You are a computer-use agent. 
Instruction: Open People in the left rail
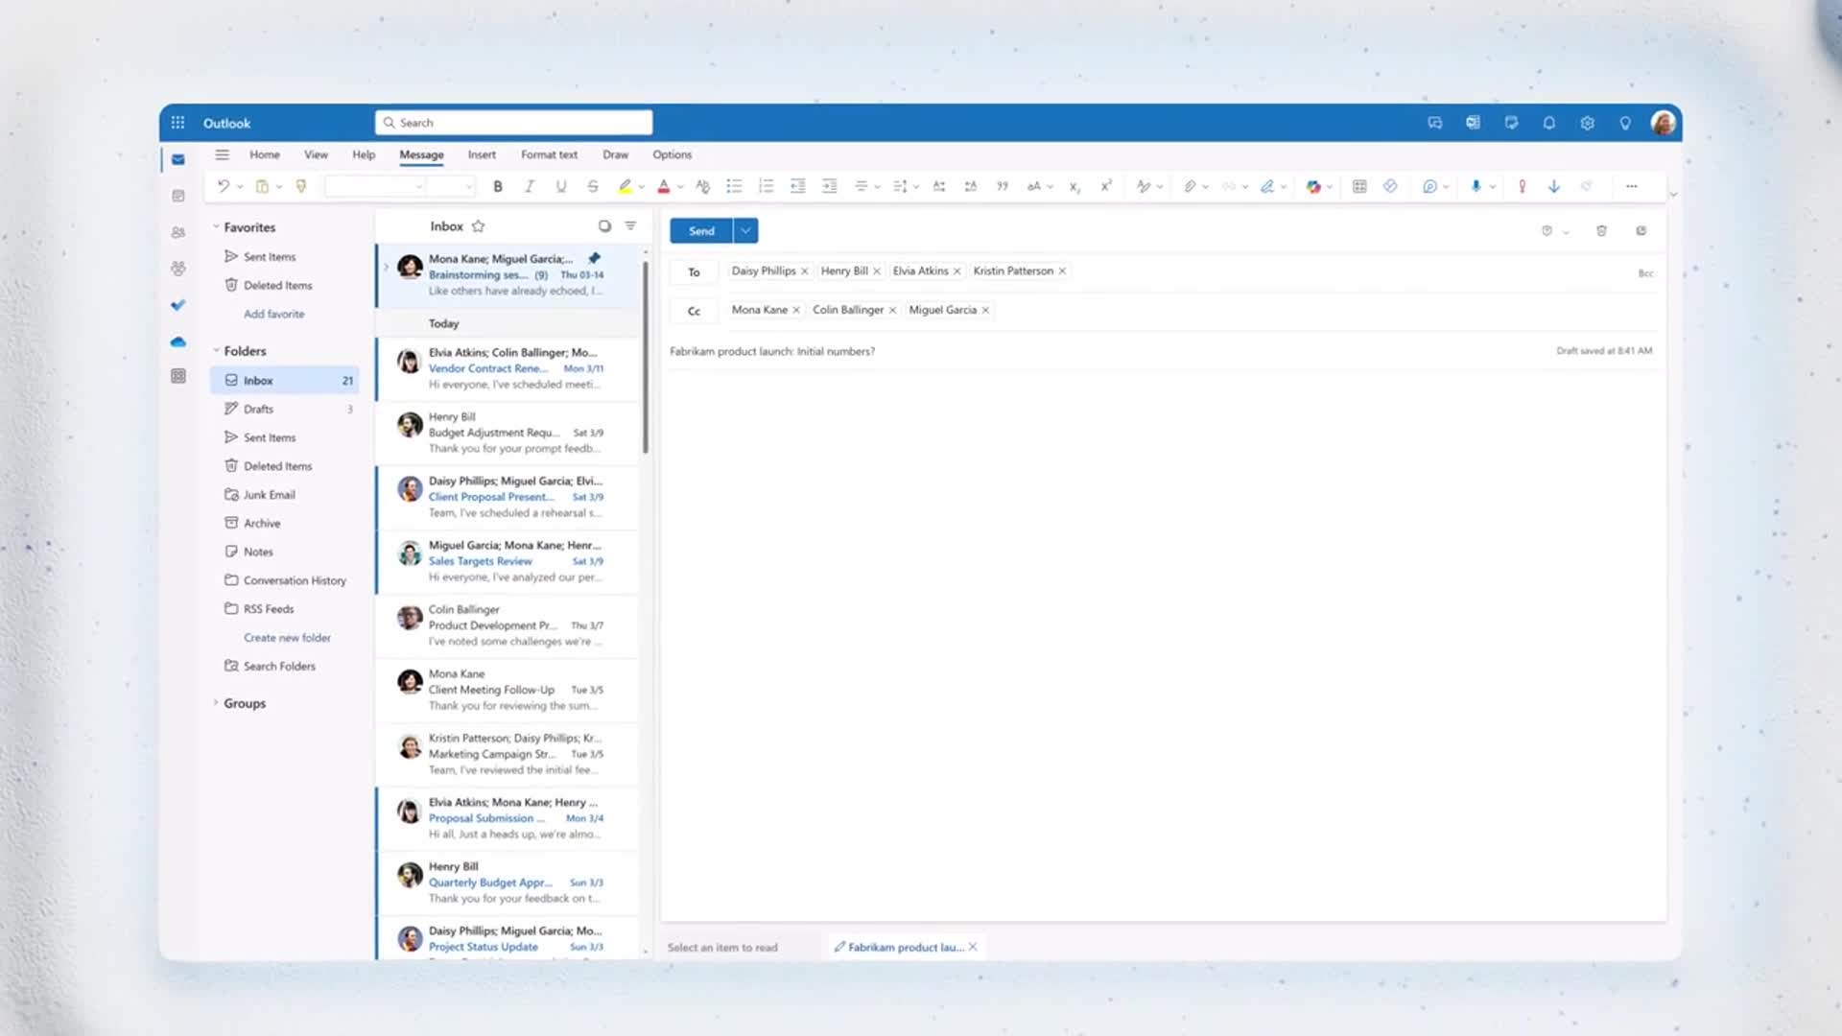(178, 233)
